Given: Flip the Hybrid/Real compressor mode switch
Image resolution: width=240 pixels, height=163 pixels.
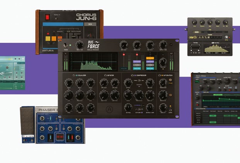Looking at the screenshot, I should pyautogui.click(x=139, y=80).
